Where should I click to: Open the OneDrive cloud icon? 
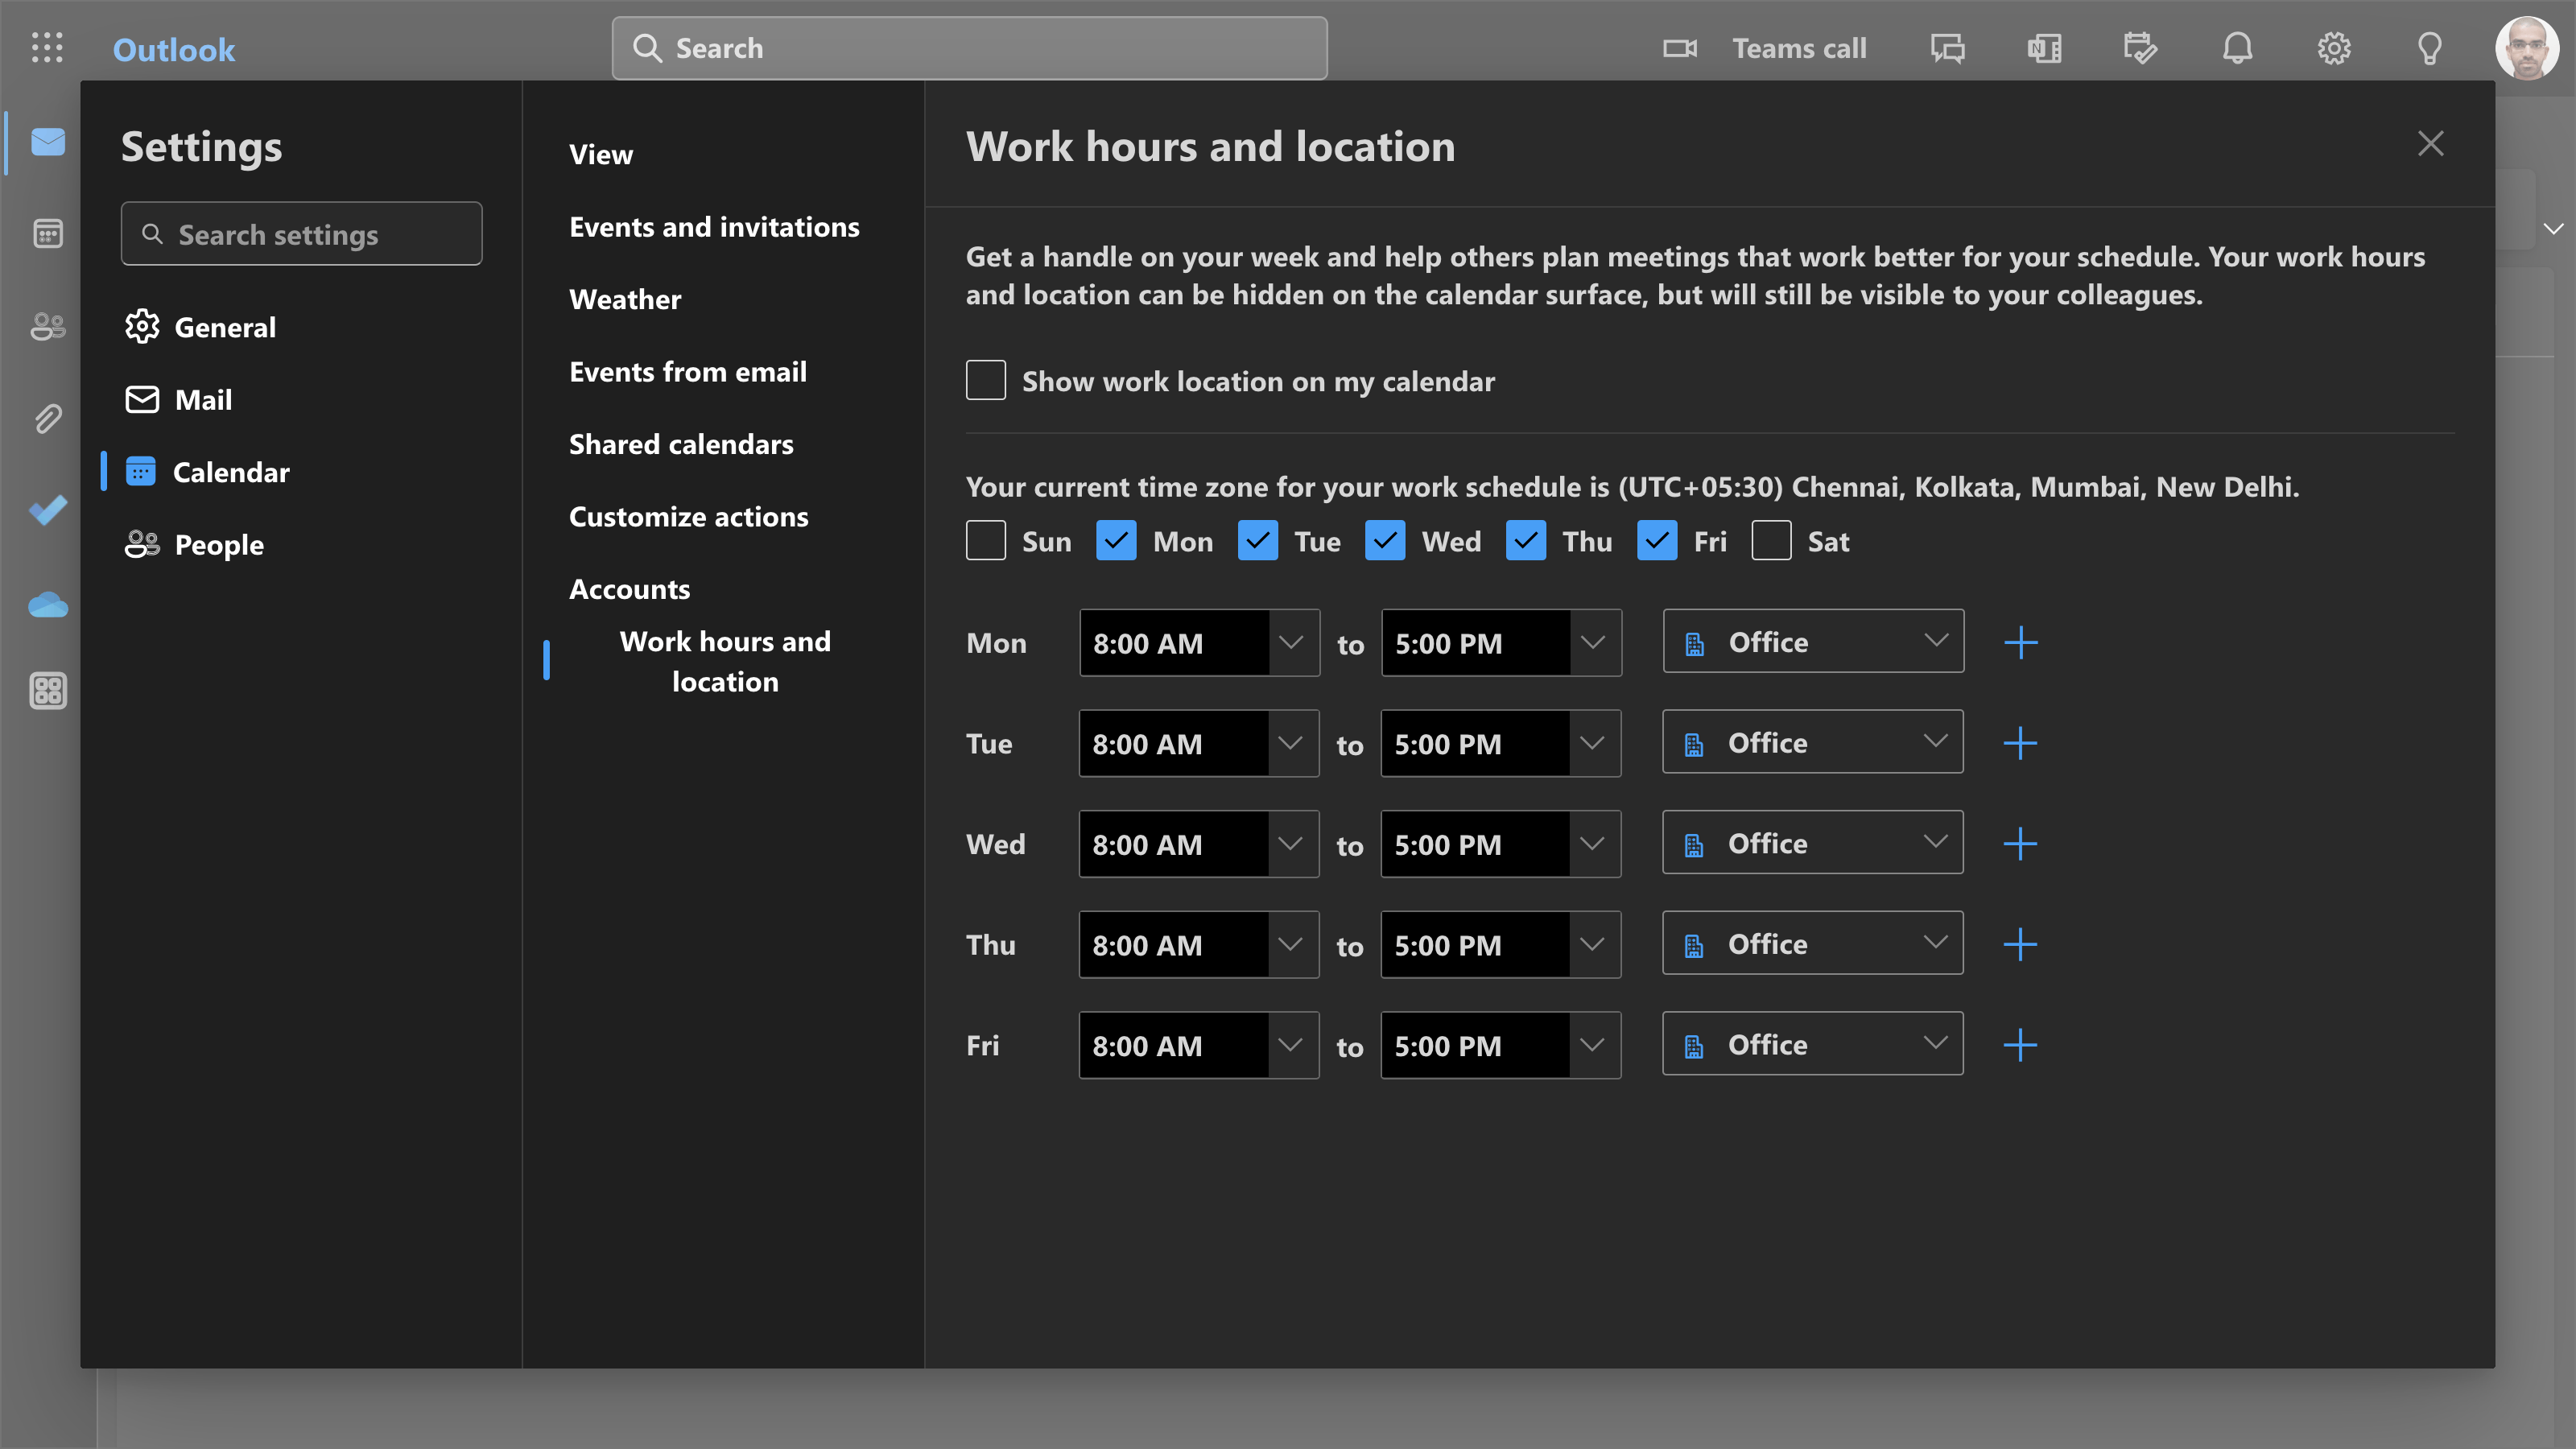click(47, 604)
